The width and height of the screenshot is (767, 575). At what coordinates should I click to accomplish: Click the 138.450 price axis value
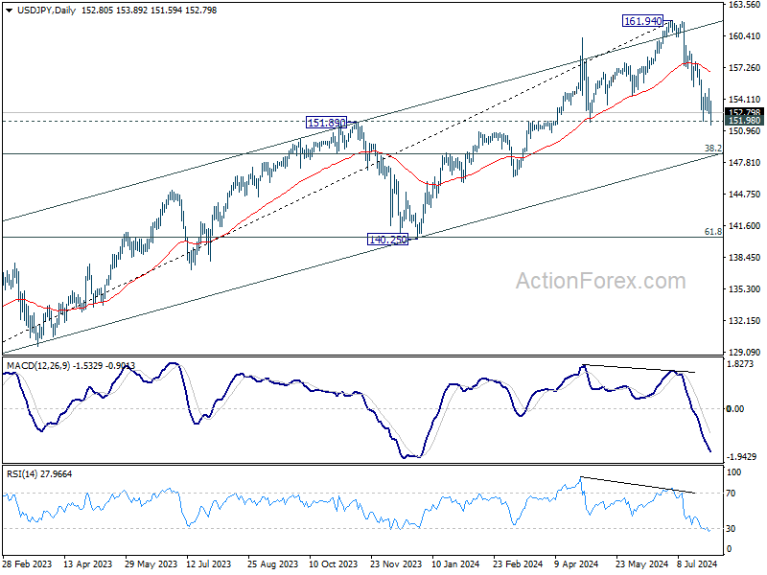[x=745, y=257]
